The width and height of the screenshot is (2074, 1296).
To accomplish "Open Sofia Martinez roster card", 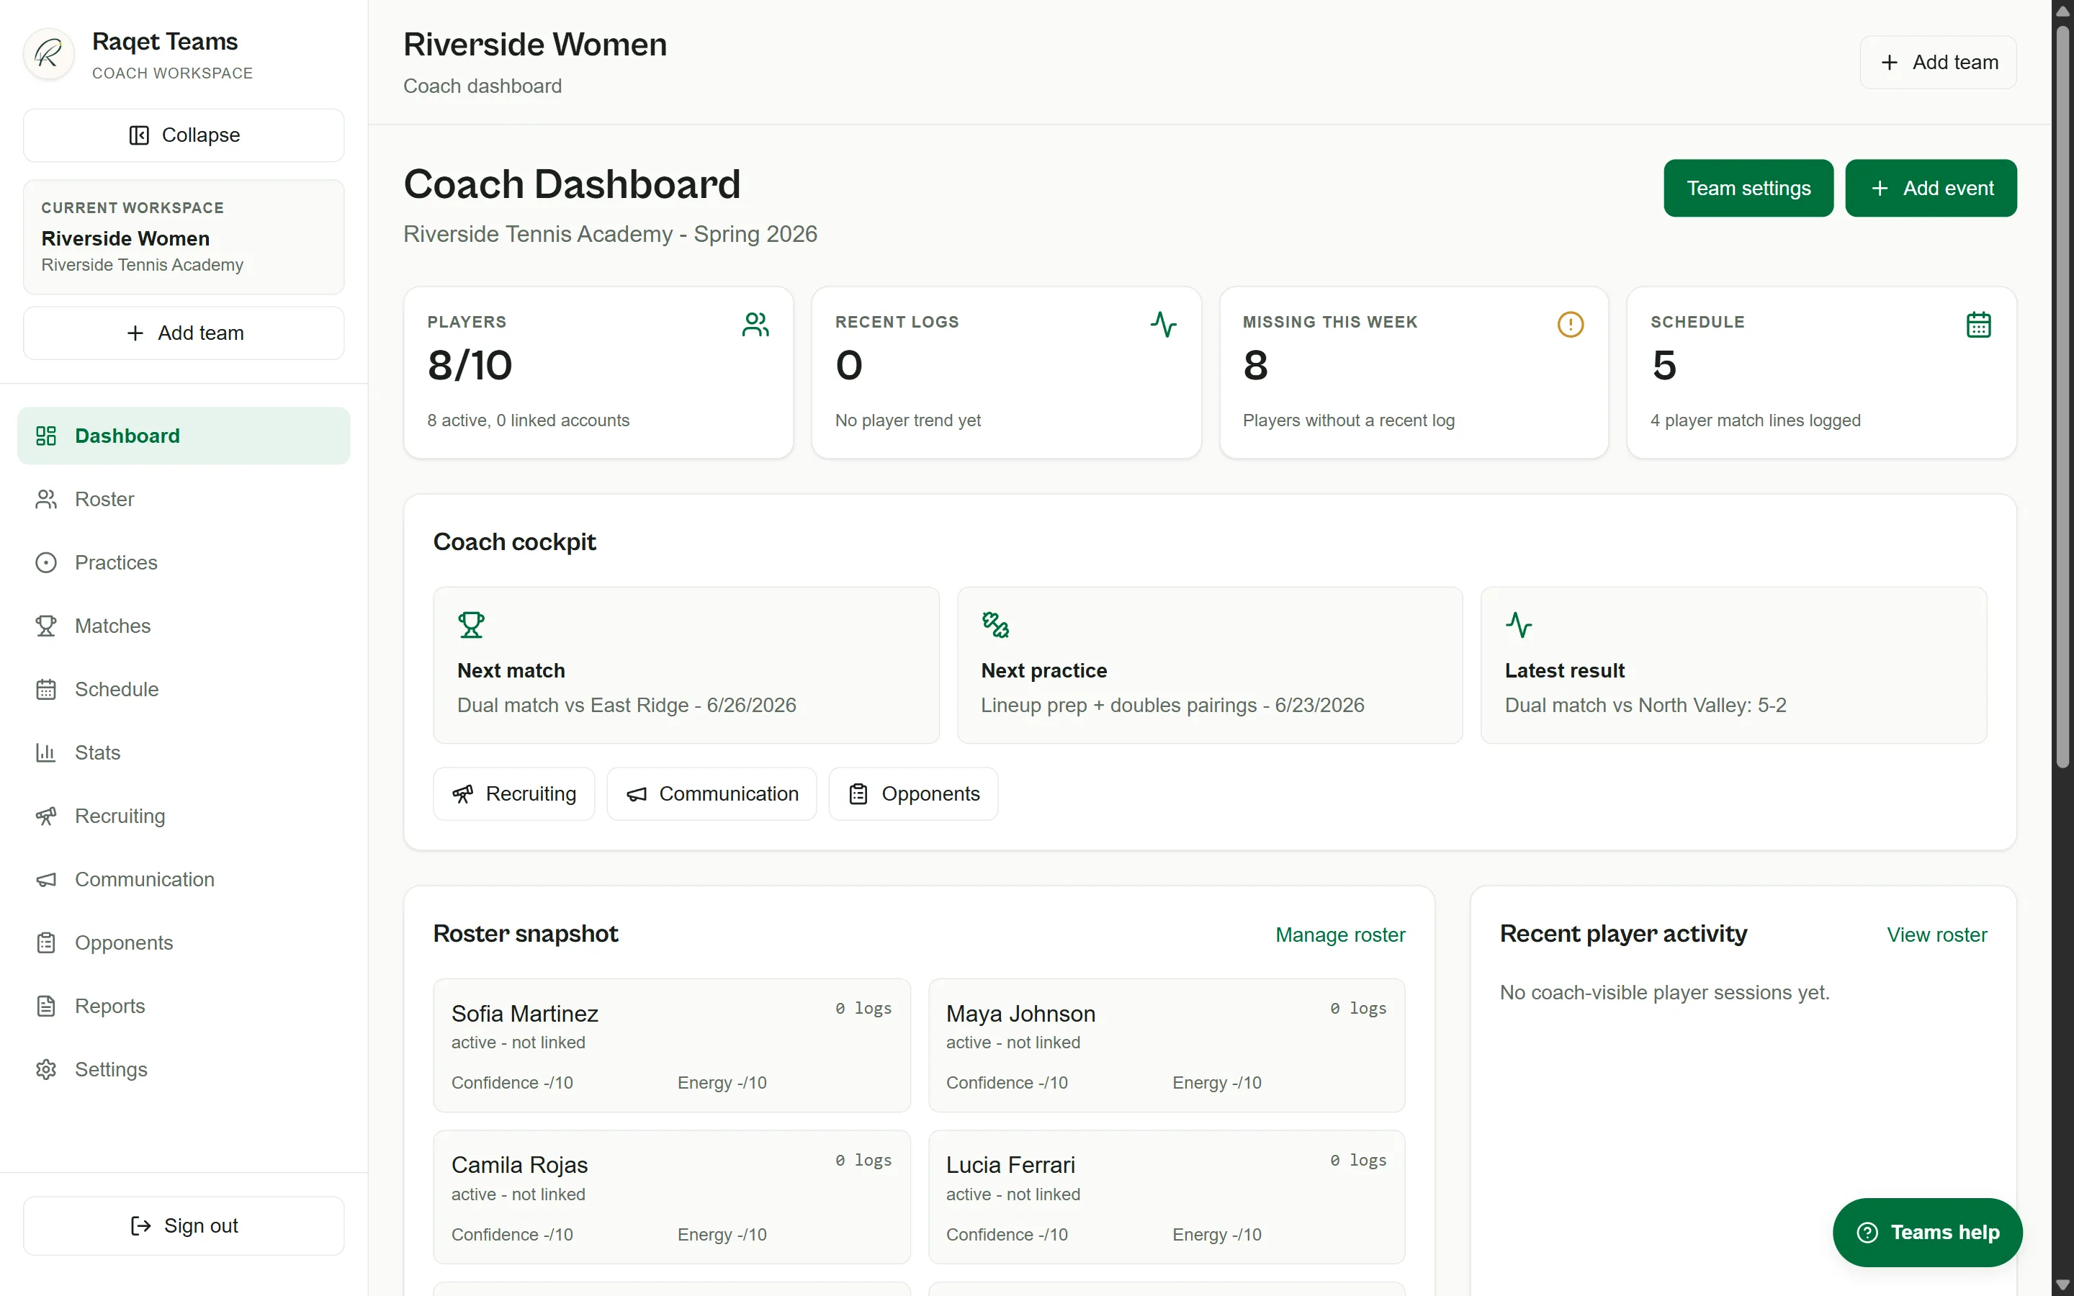I will pos(671,1045).
